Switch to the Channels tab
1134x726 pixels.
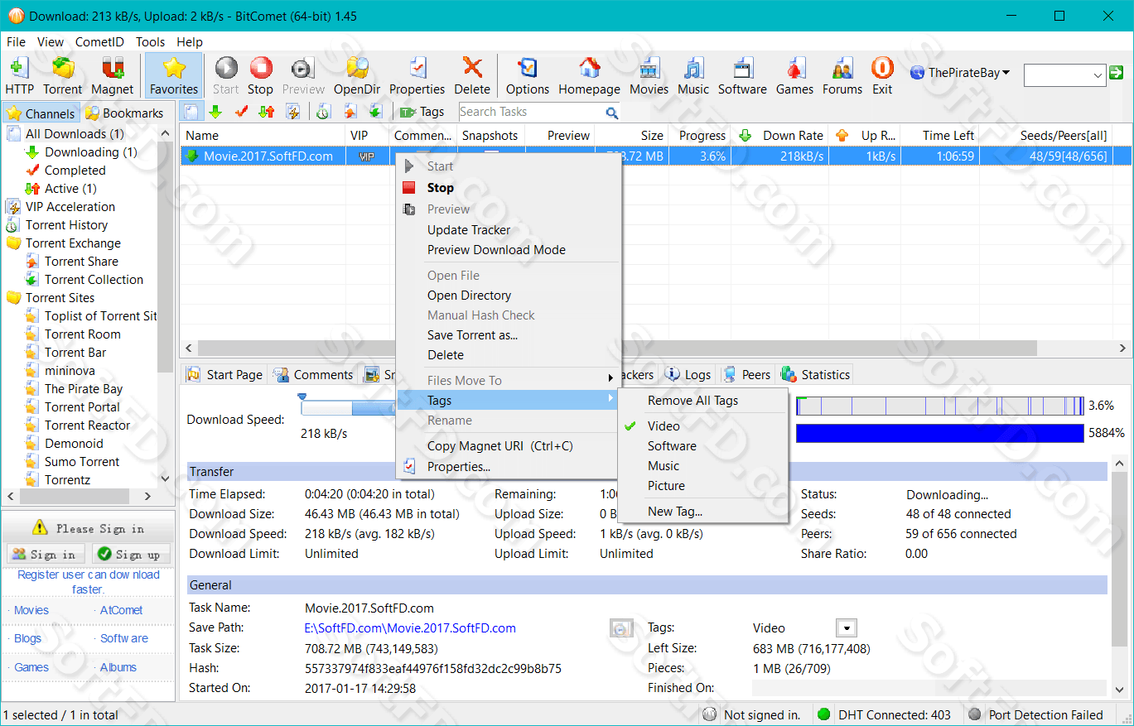click(x=41, y=113)
